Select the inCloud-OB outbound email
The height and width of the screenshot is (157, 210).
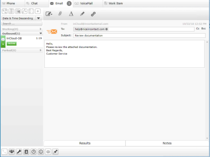22,42
